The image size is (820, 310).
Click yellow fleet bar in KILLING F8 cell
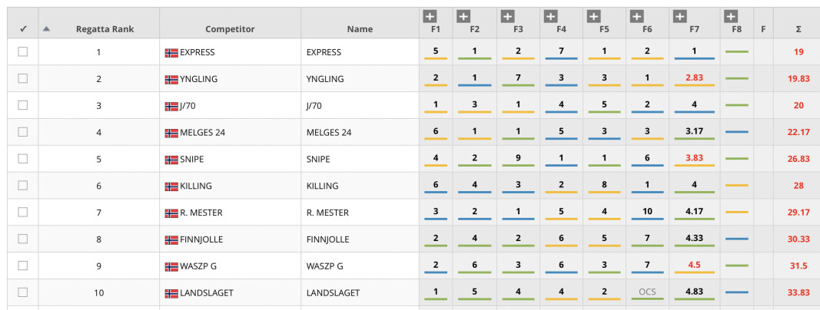click(x=737, y=185)
